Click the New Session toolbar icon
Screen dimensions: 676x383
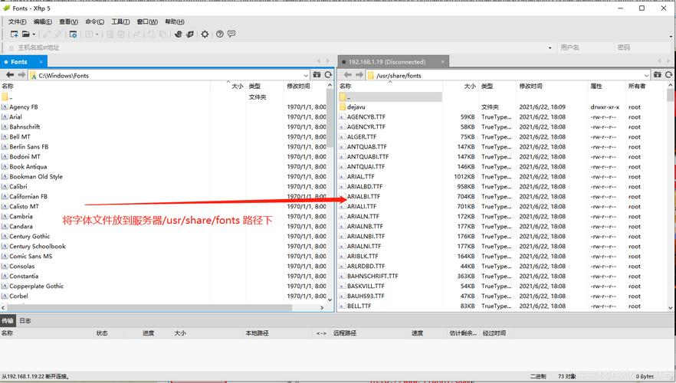click(x=13, y=34)
